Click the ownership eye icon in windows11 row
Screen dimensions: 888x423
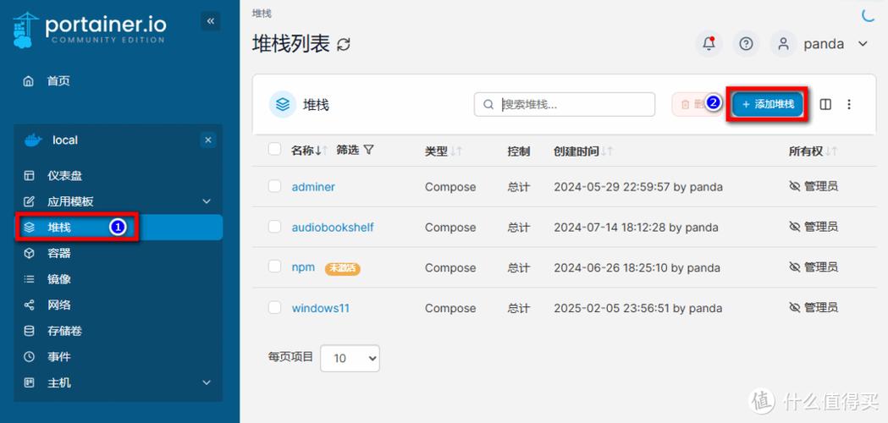(x=795, y=307)
